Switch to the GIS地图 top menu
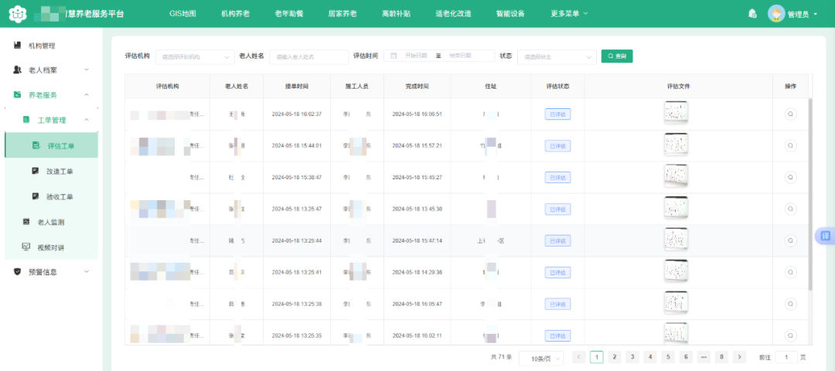 coord(182,14)
